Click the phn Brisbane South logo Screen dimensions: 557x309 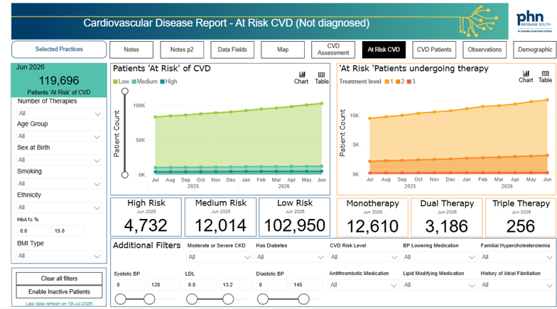point(534,21)
